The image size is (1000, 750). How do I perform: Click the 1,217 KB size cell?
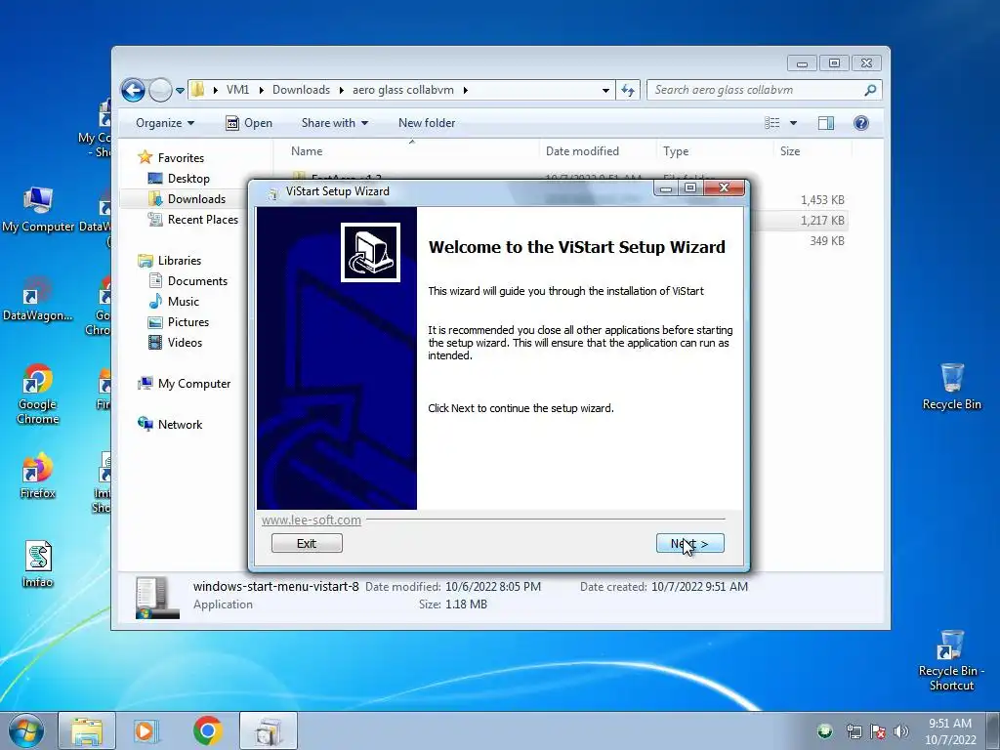coord(822,220)
